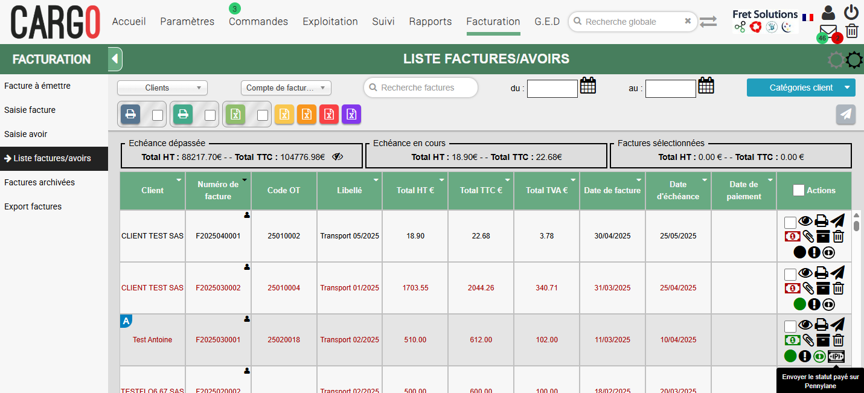Screen dimensions: 864x393
Task: Open the Compte de facturation dropdown
Action: pos(286,88)
